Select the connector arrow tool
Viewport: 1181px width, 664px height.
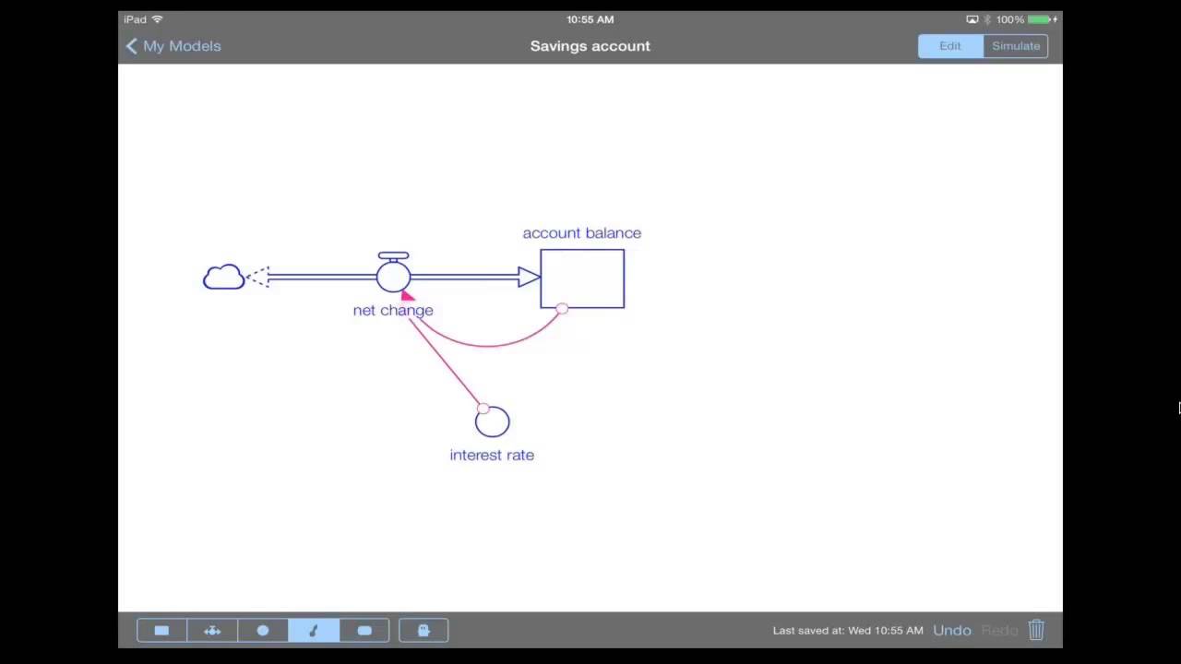click(x=314, y=631)
